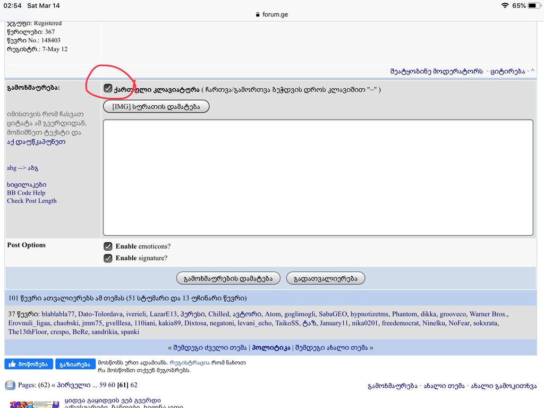Click the Pages multi-page icon

[10, 385]
